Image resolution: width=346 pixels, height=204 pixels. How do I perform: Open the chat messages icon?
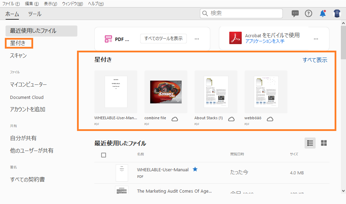coord(295,14)
